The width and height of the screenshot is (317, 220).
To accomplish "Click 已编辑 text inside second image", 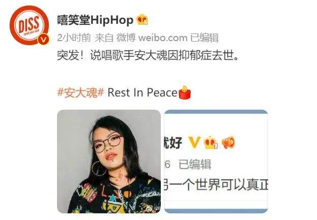I will pyautogui.click(x=195, y=164).
